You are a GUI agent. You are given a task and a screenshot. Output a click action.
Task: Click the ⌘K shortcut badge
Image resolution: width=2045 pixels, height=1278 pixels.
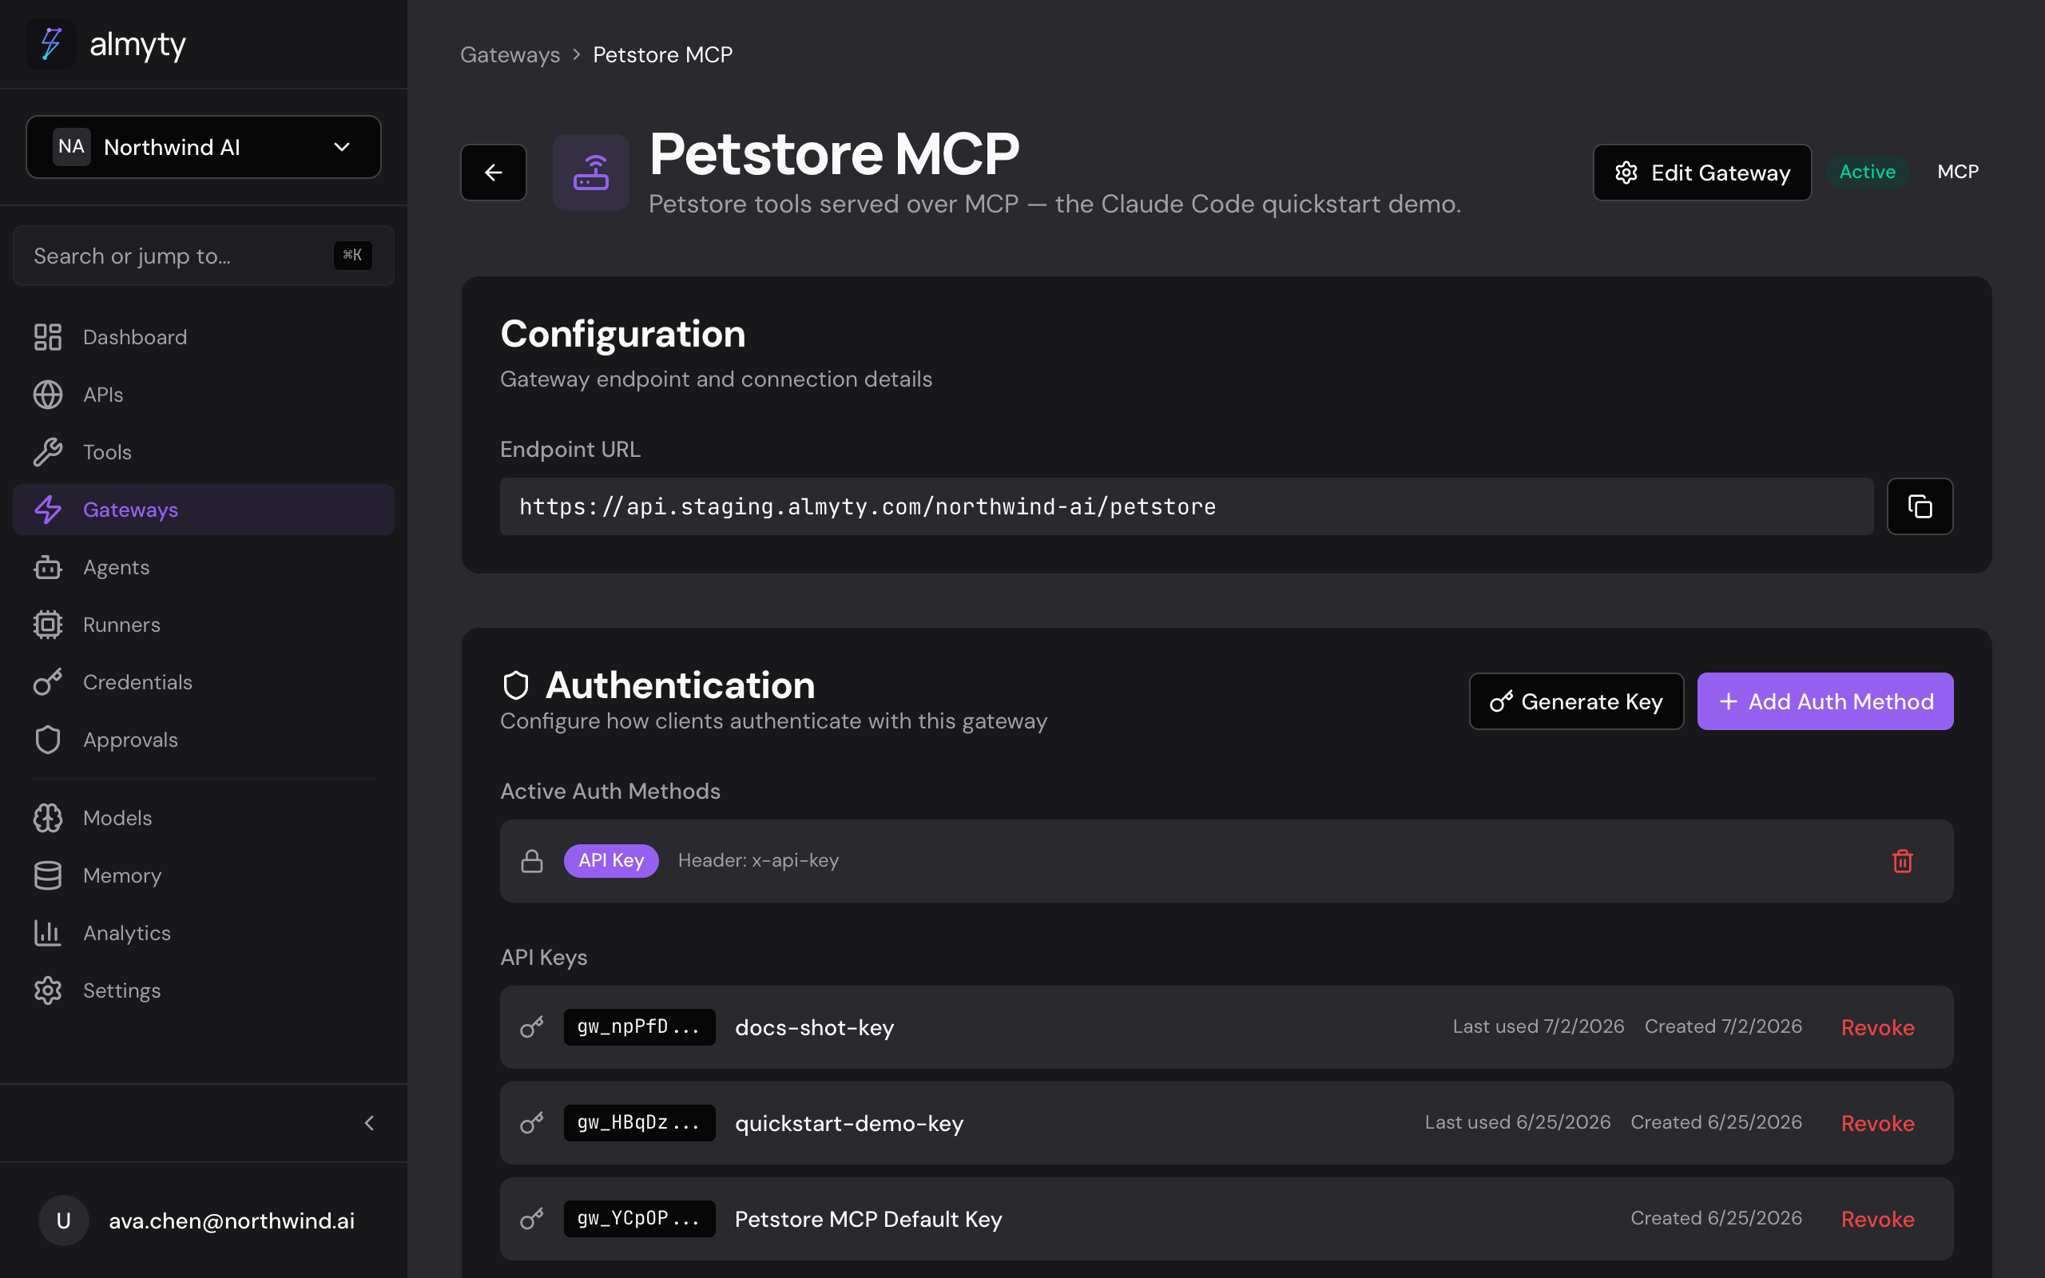click(x=352, y=256)
